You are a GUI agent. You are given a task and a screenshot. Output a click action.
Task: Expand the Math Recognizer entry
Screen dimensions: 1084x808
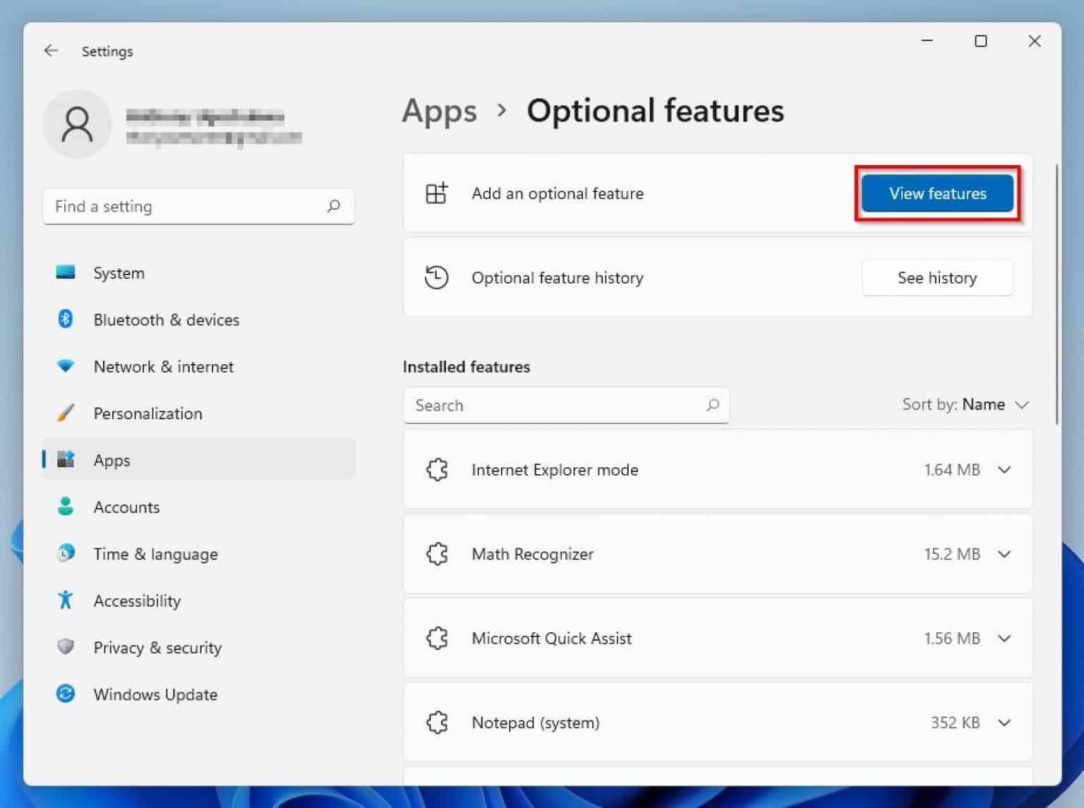pos(1004,554)
